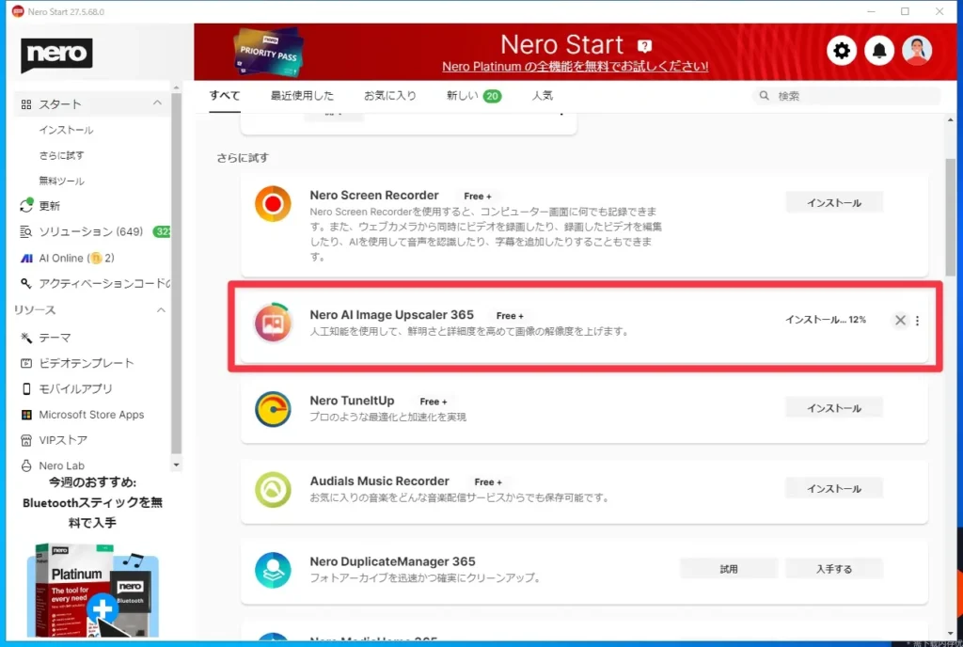Image resolution: width=963 pixels, height=647 pixels.
Task: Click the Nero TuneItUp app icon
Action: click(x=273, y=408)
